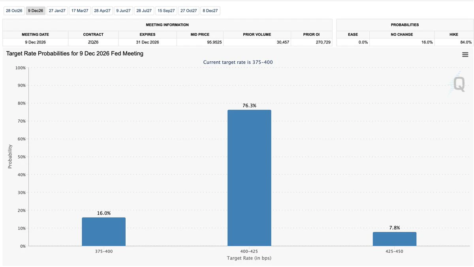
Task: Click the Probability y-axis title
Action: pyautogui.click(x=10, y=157)
